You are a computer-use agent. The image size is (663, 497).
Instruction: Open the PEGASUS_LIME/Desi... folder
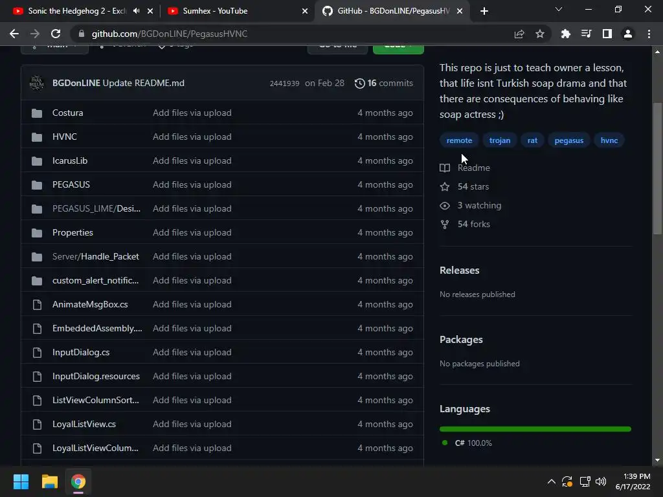point(96,208)
